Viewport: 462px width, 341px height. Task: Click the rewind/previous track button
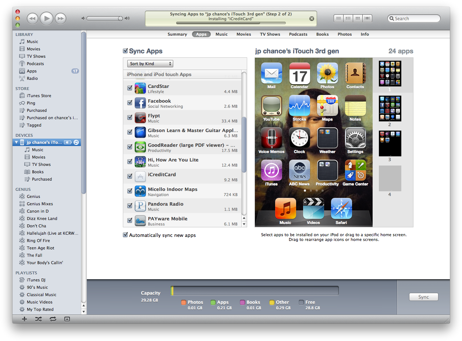[x=32, y=18]
